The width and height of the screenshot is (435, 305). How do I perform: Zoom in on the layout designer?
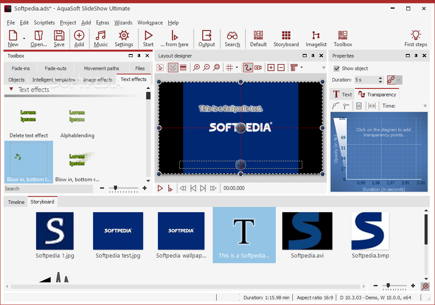pos(197,68)
